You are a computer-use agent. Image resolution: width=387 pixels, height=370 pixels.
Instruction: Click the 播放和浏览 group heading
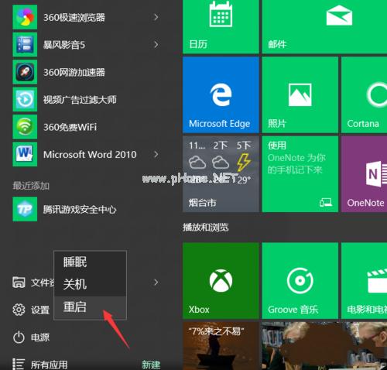pos(206,228)
